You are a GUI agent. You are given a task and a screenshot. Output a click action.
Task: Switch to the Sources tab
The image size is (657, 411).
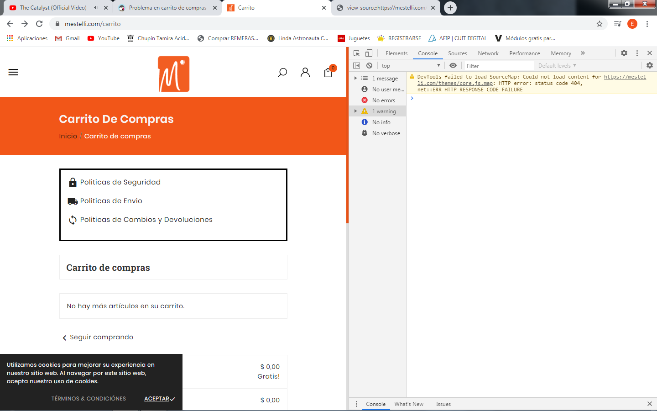click(458, 53)
